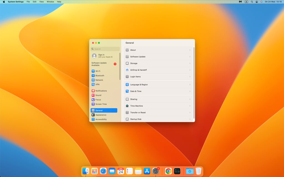Open the File menu
Image resolution: width=284 pixels, height=177 pixels.
(28, 2)
